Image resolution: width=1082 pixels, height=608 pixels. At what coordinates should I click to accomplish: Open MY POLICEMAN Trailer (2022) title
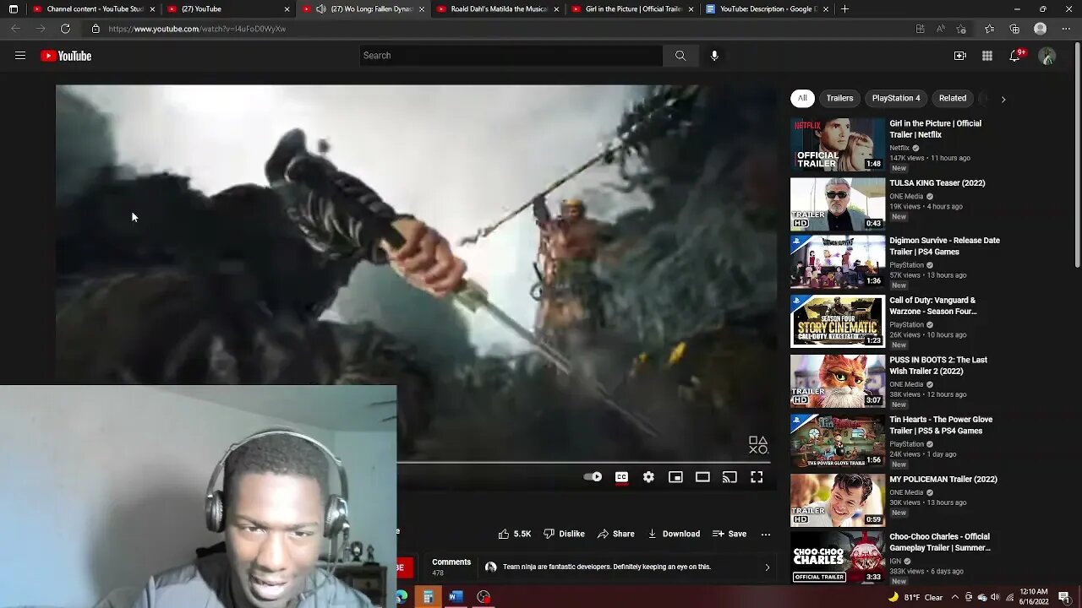point(943,479)
